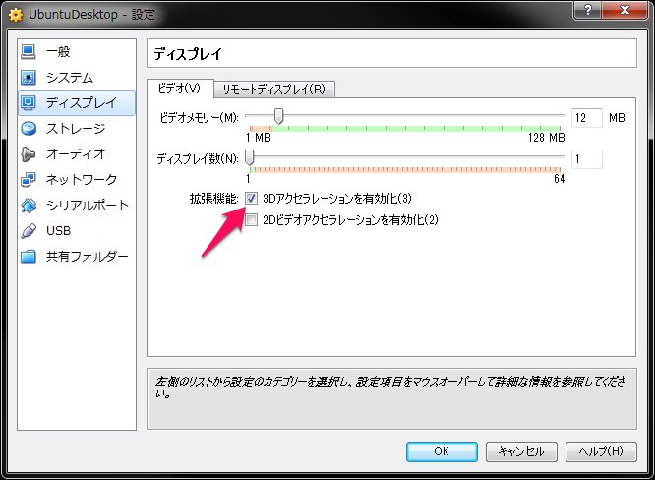The height and width of the screenshot is (480, 655).
Task: Uncheck 3Dアクセラレーションを有効化 checkbox
Action: click(x=251, y=198)
